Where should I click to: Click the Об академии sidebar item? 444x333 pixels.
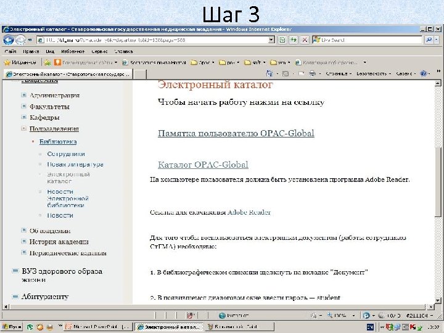coord(50,231)
